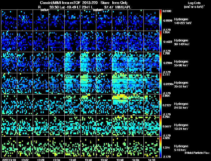Click the '0.5577' color scale value

167,126
